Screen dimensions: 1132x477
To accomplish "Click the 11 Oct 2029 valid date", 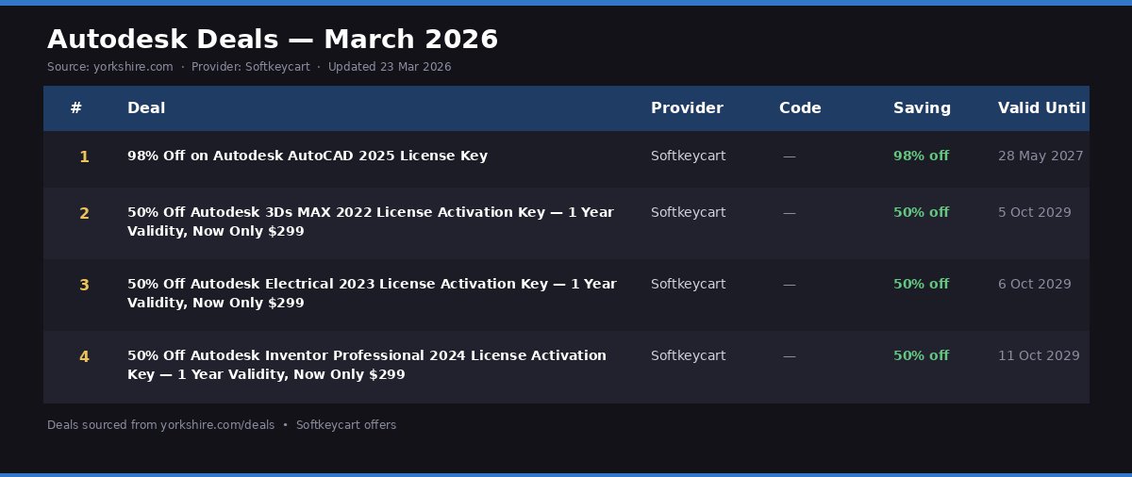I will coord(1039,355).
